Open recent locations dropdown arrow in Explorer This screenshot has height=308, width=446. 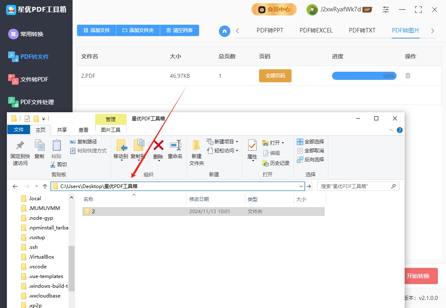click(36, 186)
